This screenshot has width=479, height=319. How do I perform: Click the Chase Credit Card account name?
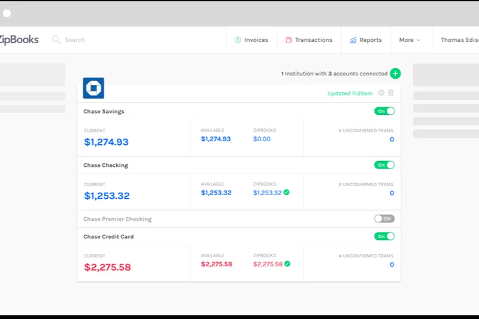click(x=108, y=236)
